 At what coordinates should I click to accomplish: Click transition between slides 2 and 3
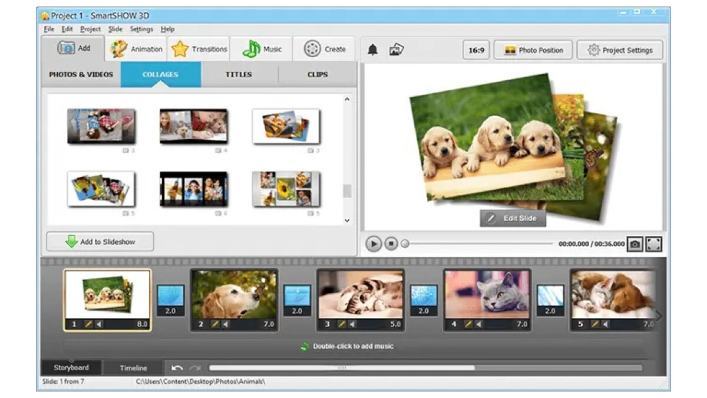(x=298, y=300)
